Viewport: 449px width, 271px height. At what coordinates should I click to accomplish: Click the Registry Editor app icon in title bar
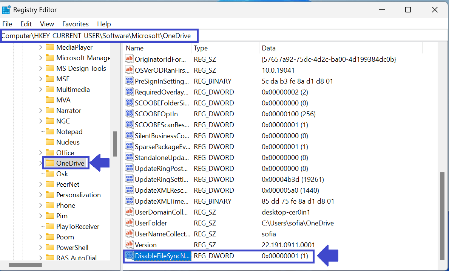tap(6, 9)
